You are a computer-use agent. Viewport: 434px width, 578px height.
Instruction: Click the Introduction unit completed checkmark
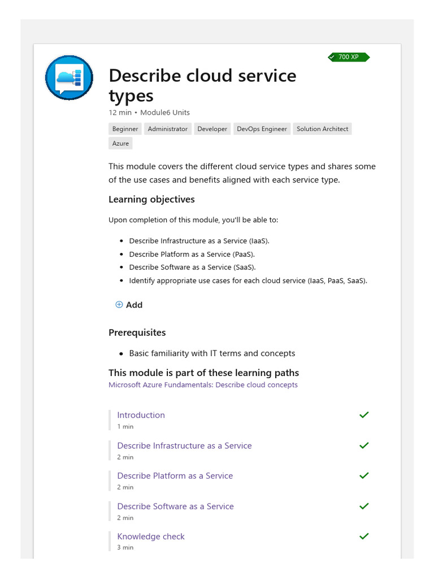tap(364, 415)
